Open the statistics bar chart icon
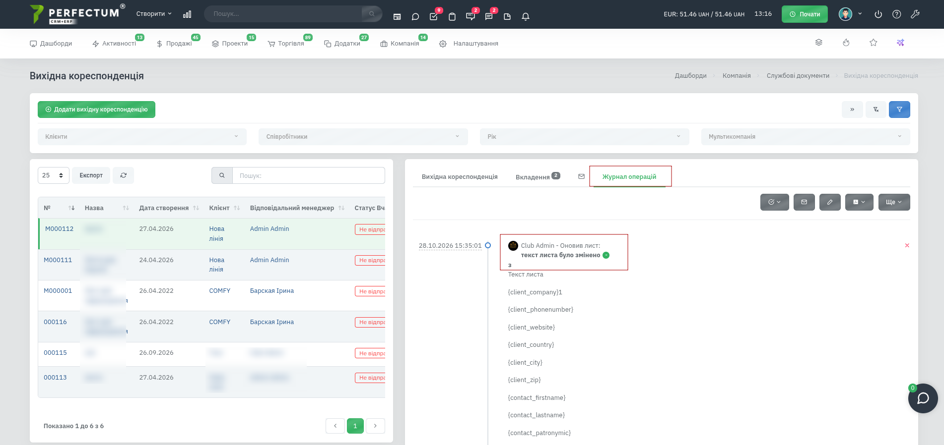944x445 pixels. (187, 14)
